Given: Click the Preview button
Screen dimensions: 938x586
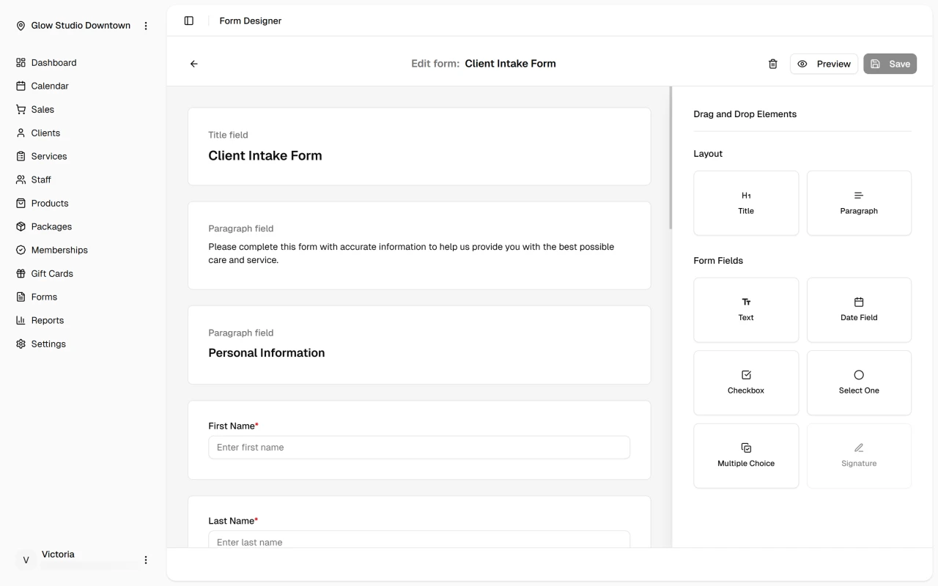Looking at the screenshot, I should point(824,64).
